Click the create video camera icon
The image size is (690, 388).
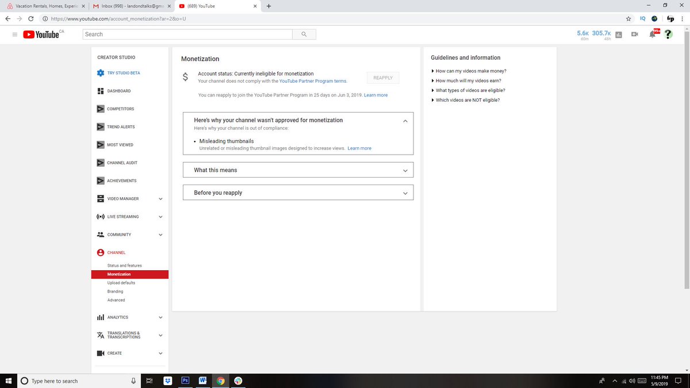coord(635,34)
